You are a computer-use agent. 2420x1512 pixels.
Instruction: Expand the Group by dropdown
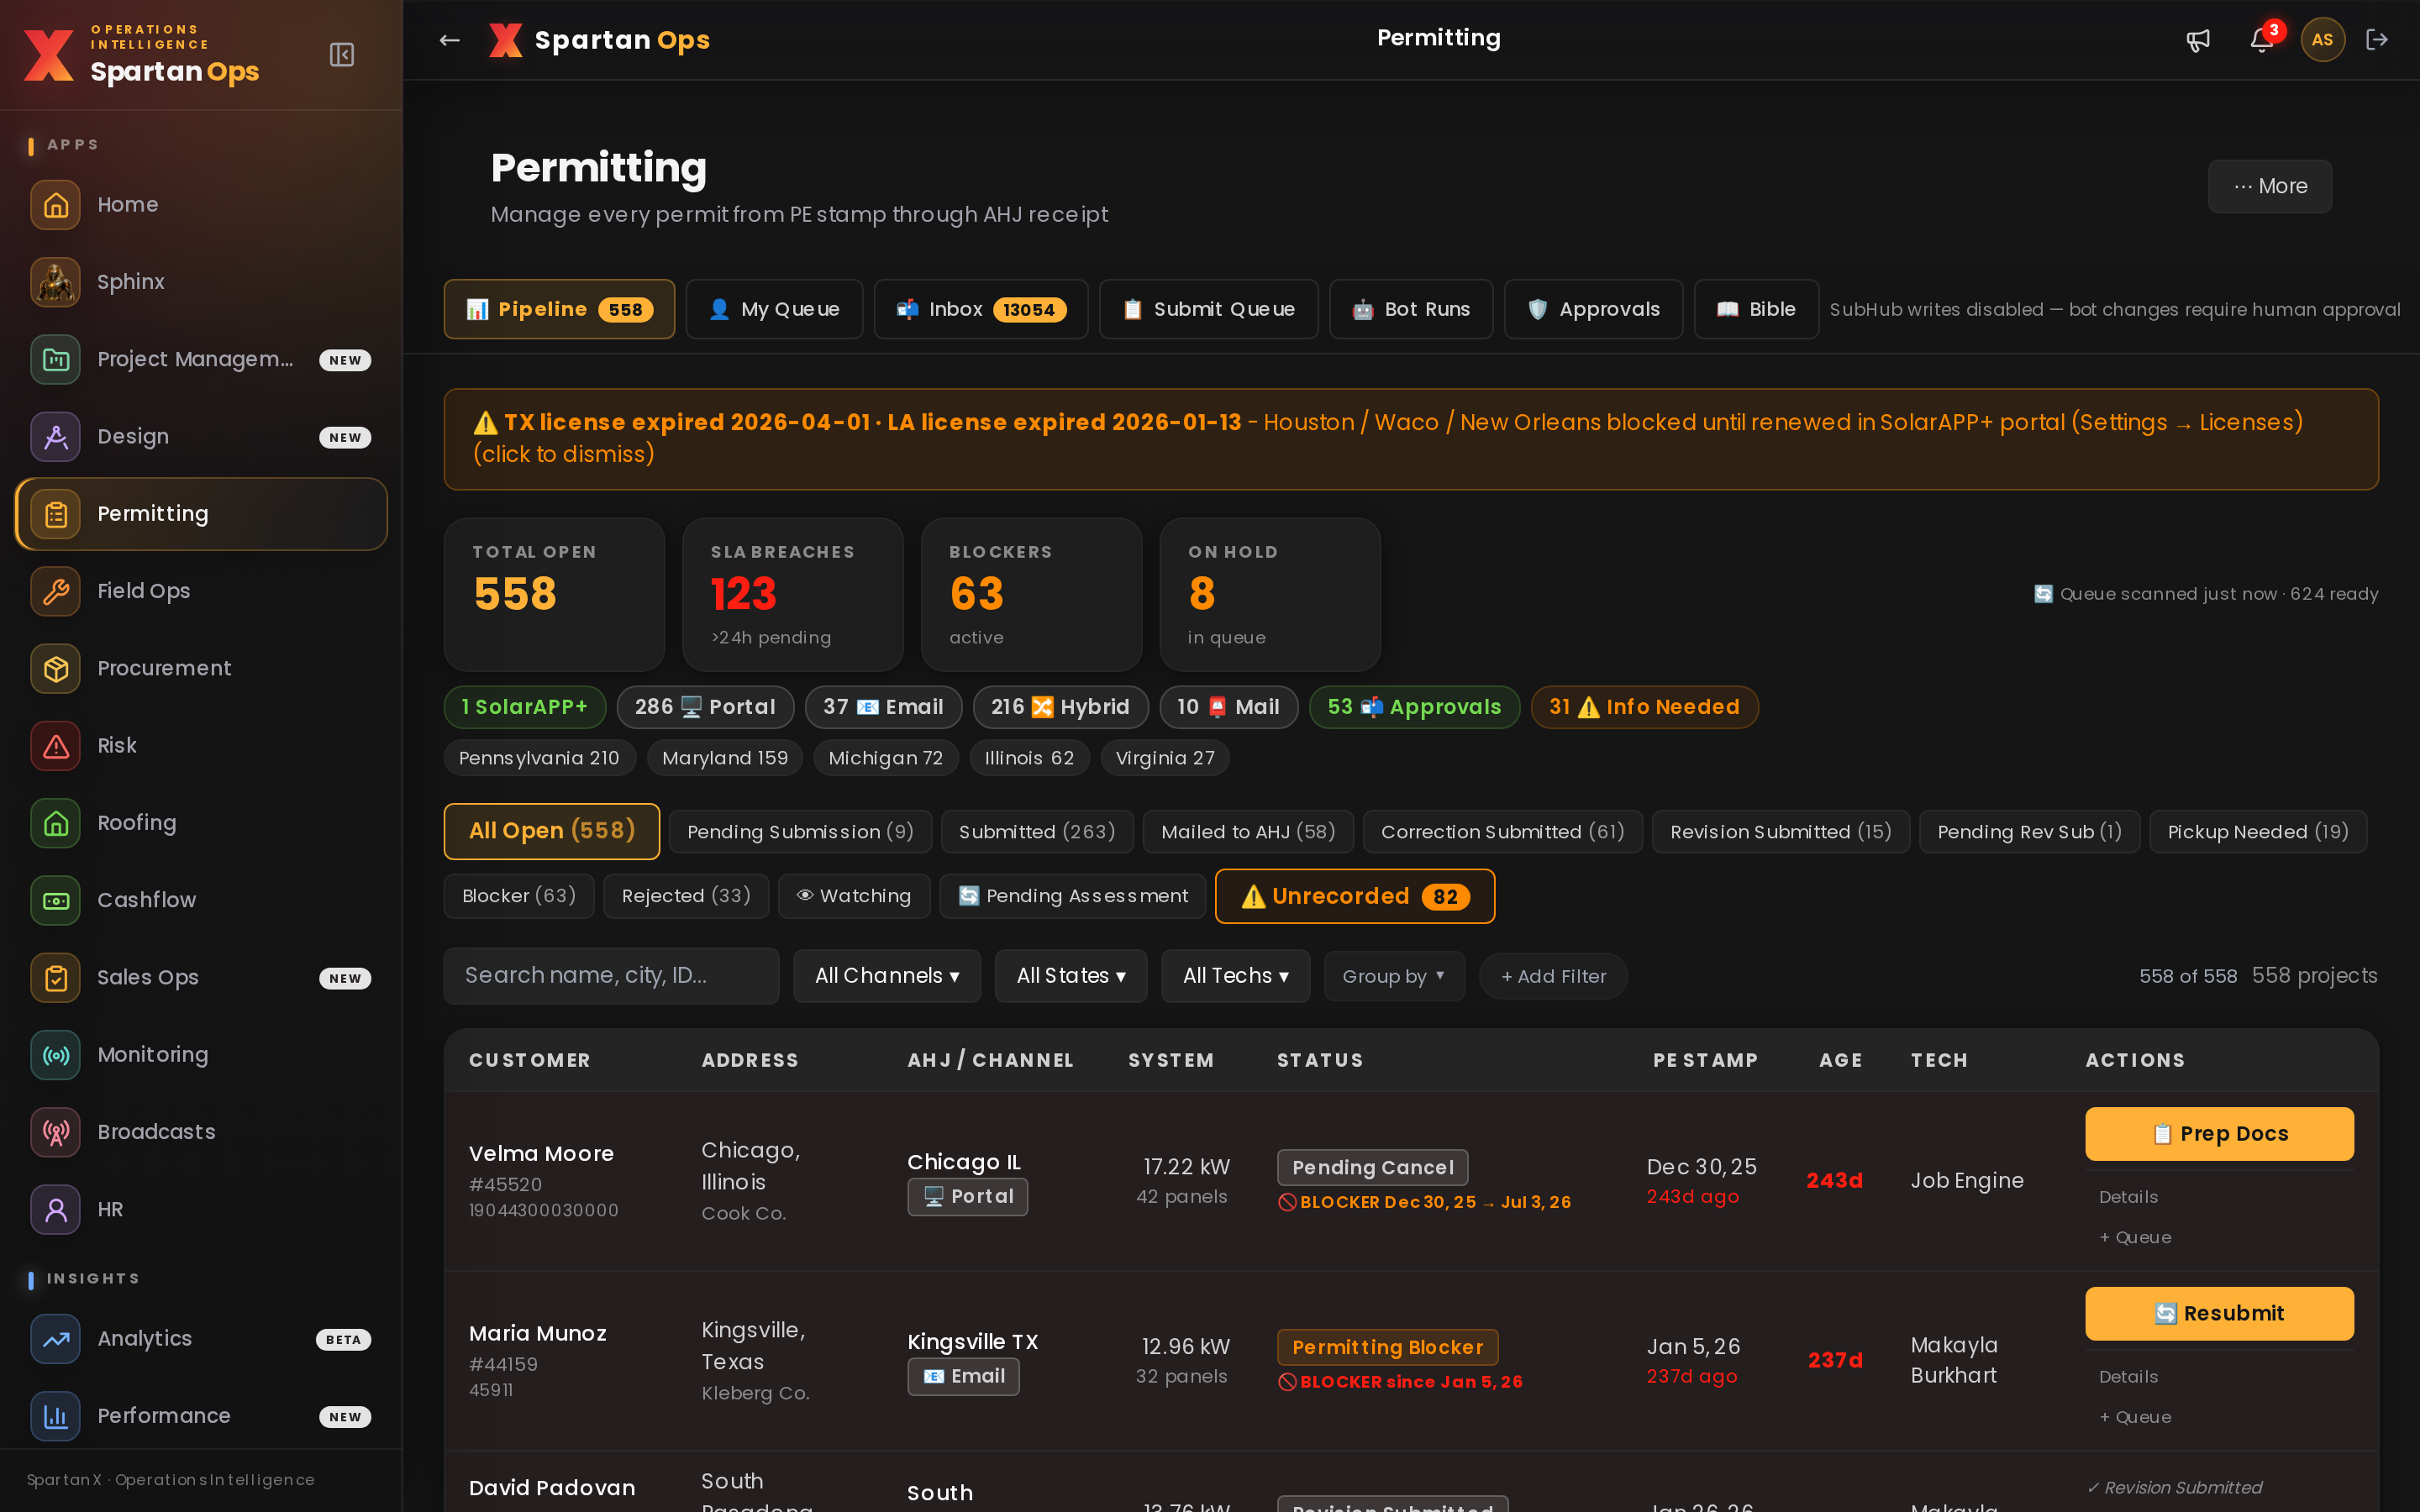(1394, 976)
